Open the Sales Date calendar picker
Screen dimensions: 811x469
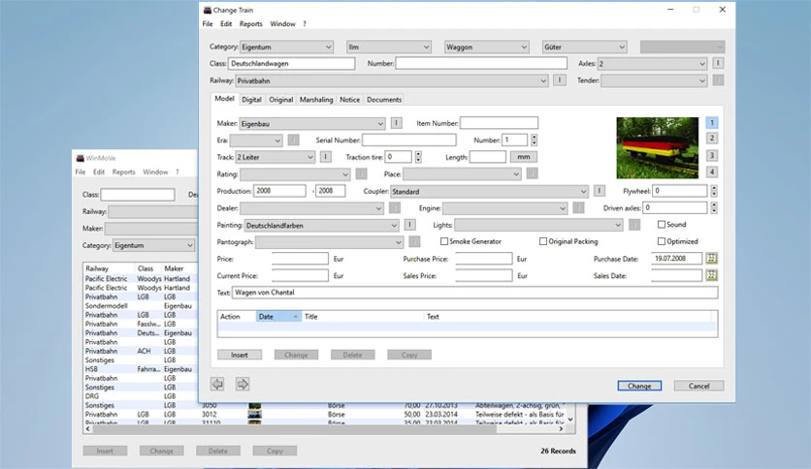tap(712, 275)
